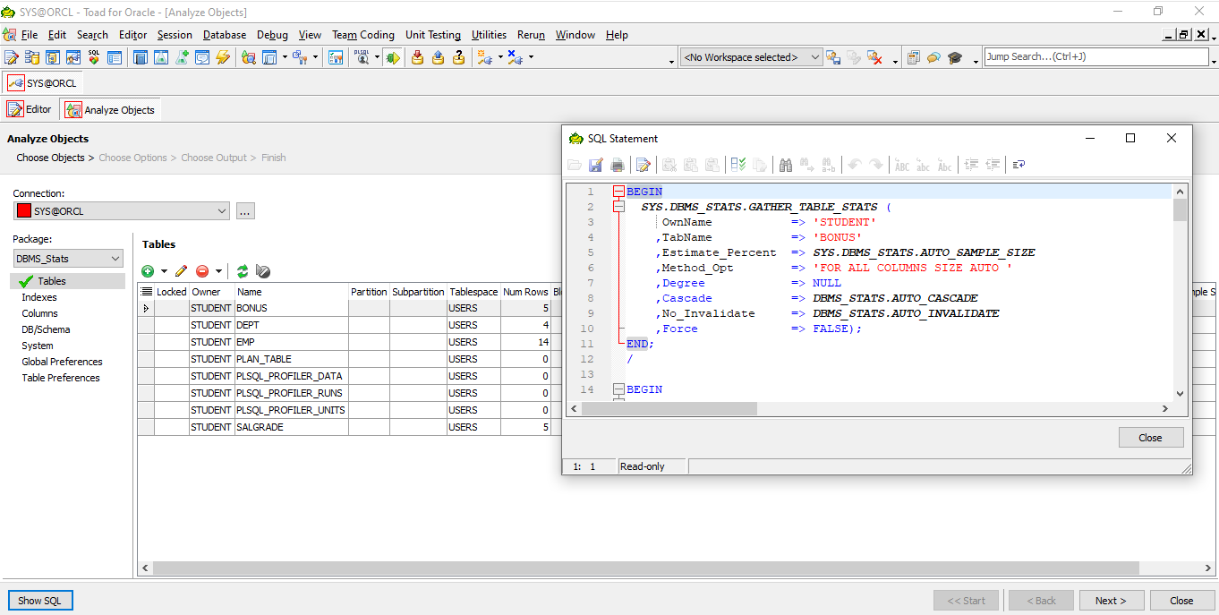Image resolution: width=1219 pixels, height=615 pixels.
Task: Click the SQL Statement horizontal scrollbar
Action: point(669,408)
